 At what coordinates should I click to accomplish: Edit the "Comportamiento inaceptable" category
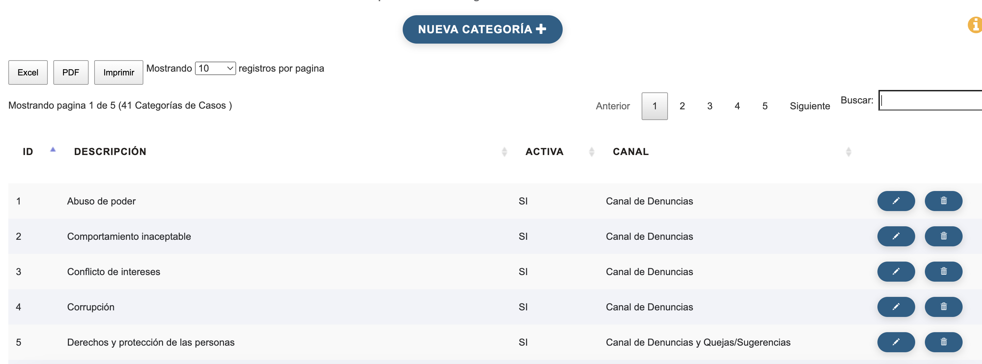pos(895,236)
